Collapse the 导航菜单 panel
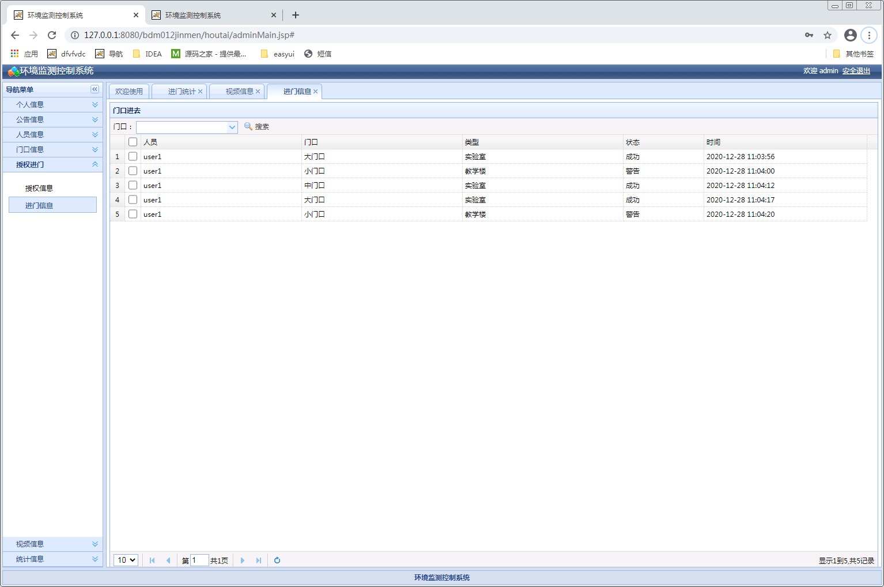 point(95,89)
